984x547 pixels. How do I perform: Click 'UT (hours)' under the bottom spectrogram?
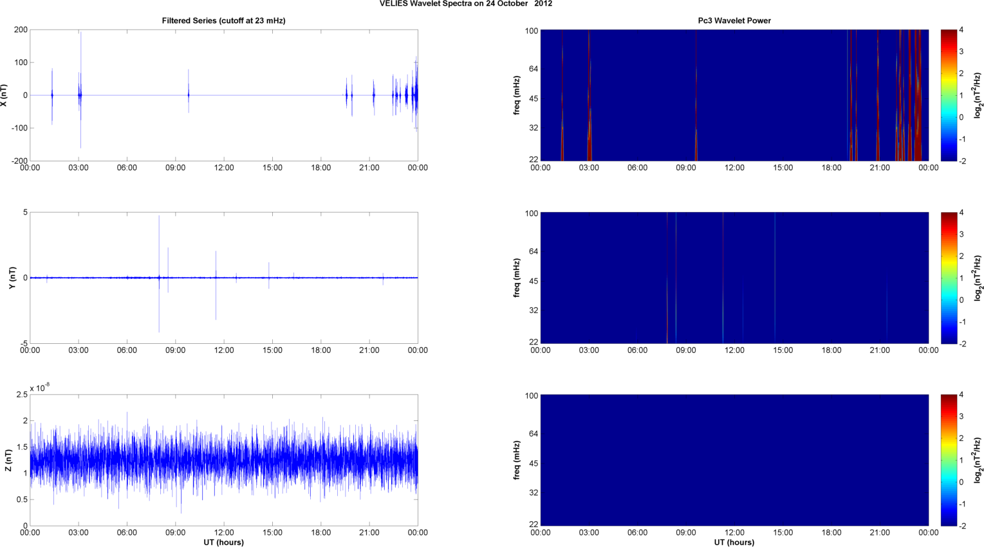coord(734,542)
